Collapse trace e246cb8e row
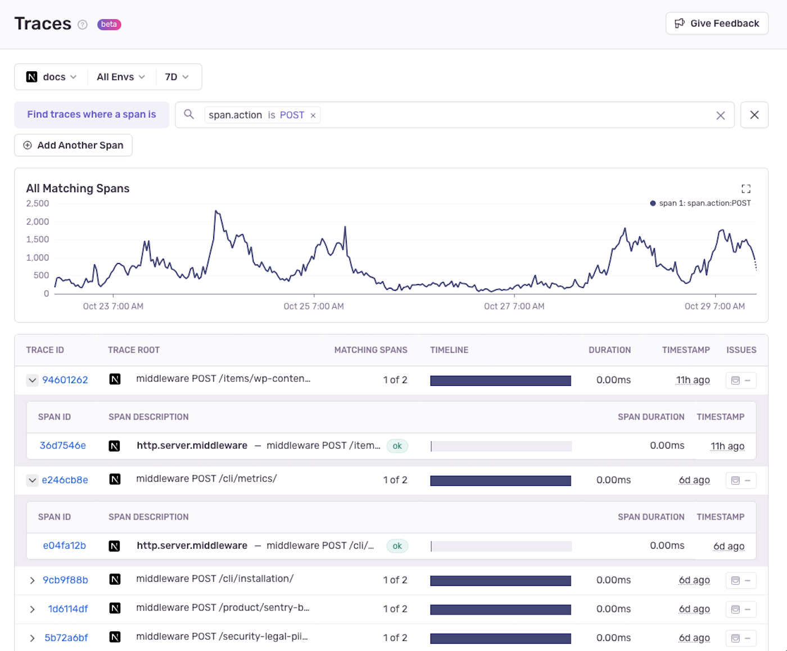 (x=32, y=480)
